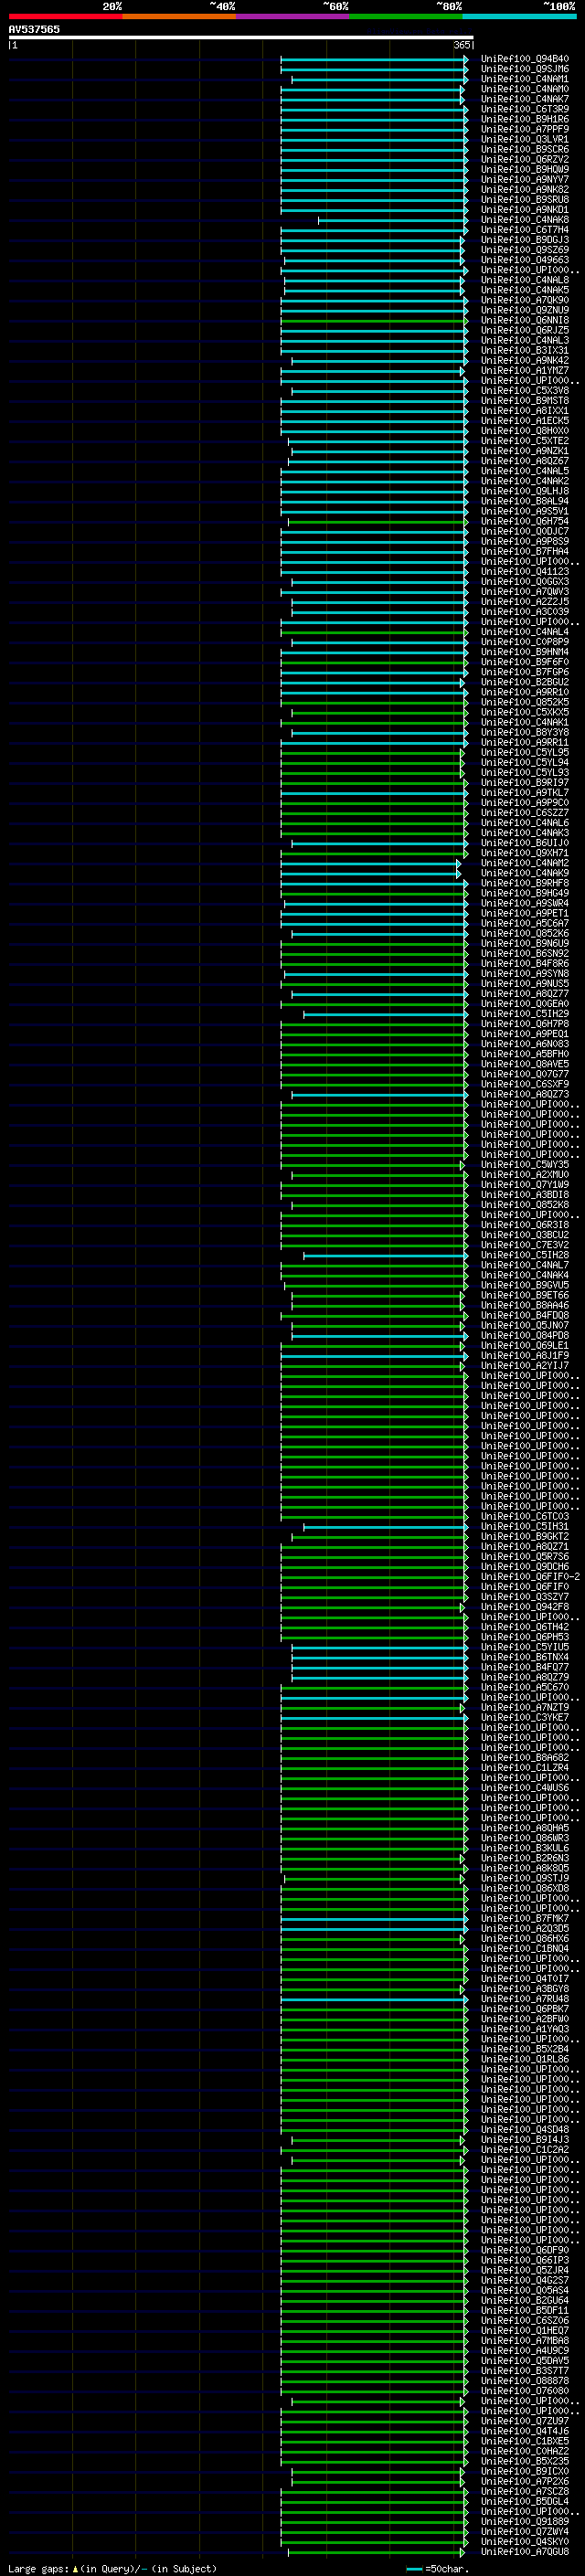Select the UniRef100_Q6RZV2 label

pyautogui.click(x=524, y=159)
